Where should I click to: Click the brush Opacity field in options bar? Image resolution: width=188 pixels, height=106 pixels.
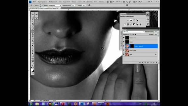tap(73, 5)
